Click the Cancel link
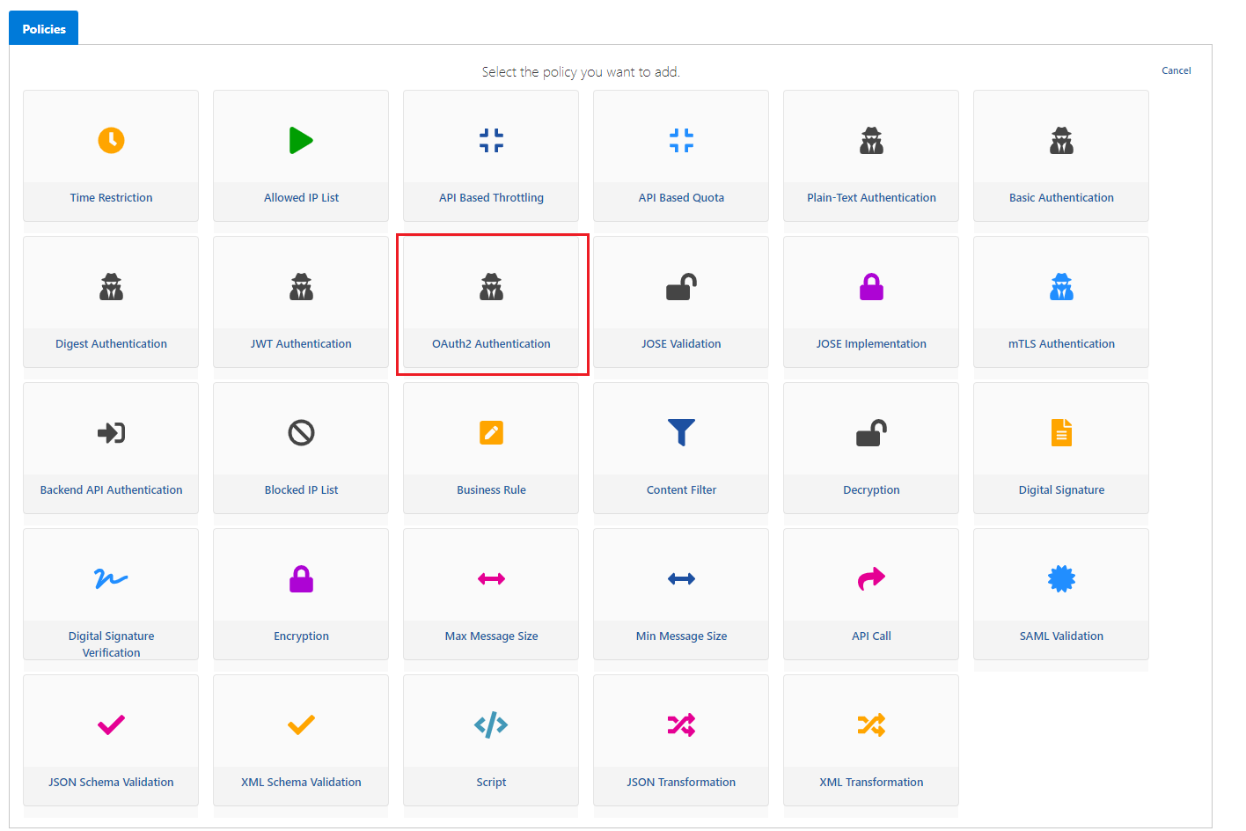1246x831 pixels. coord(1176,70)
